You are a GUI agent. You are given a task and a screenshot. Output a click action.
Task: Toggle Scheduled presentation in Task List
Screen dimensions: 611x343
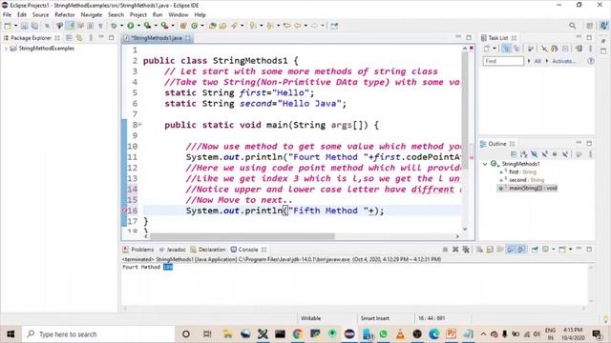tap(516, 49)
